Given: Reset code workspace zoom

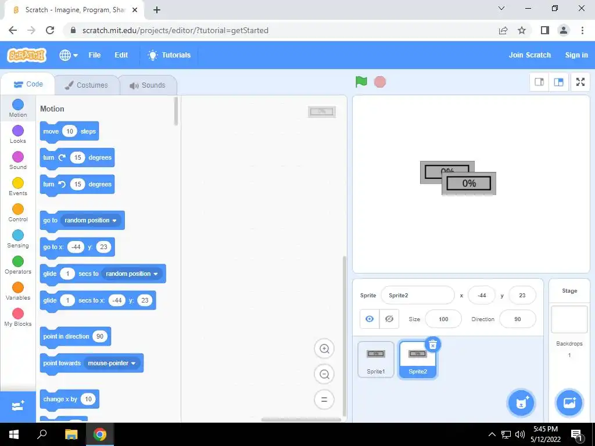Looking at the screenshot, I should coord(324,400).
